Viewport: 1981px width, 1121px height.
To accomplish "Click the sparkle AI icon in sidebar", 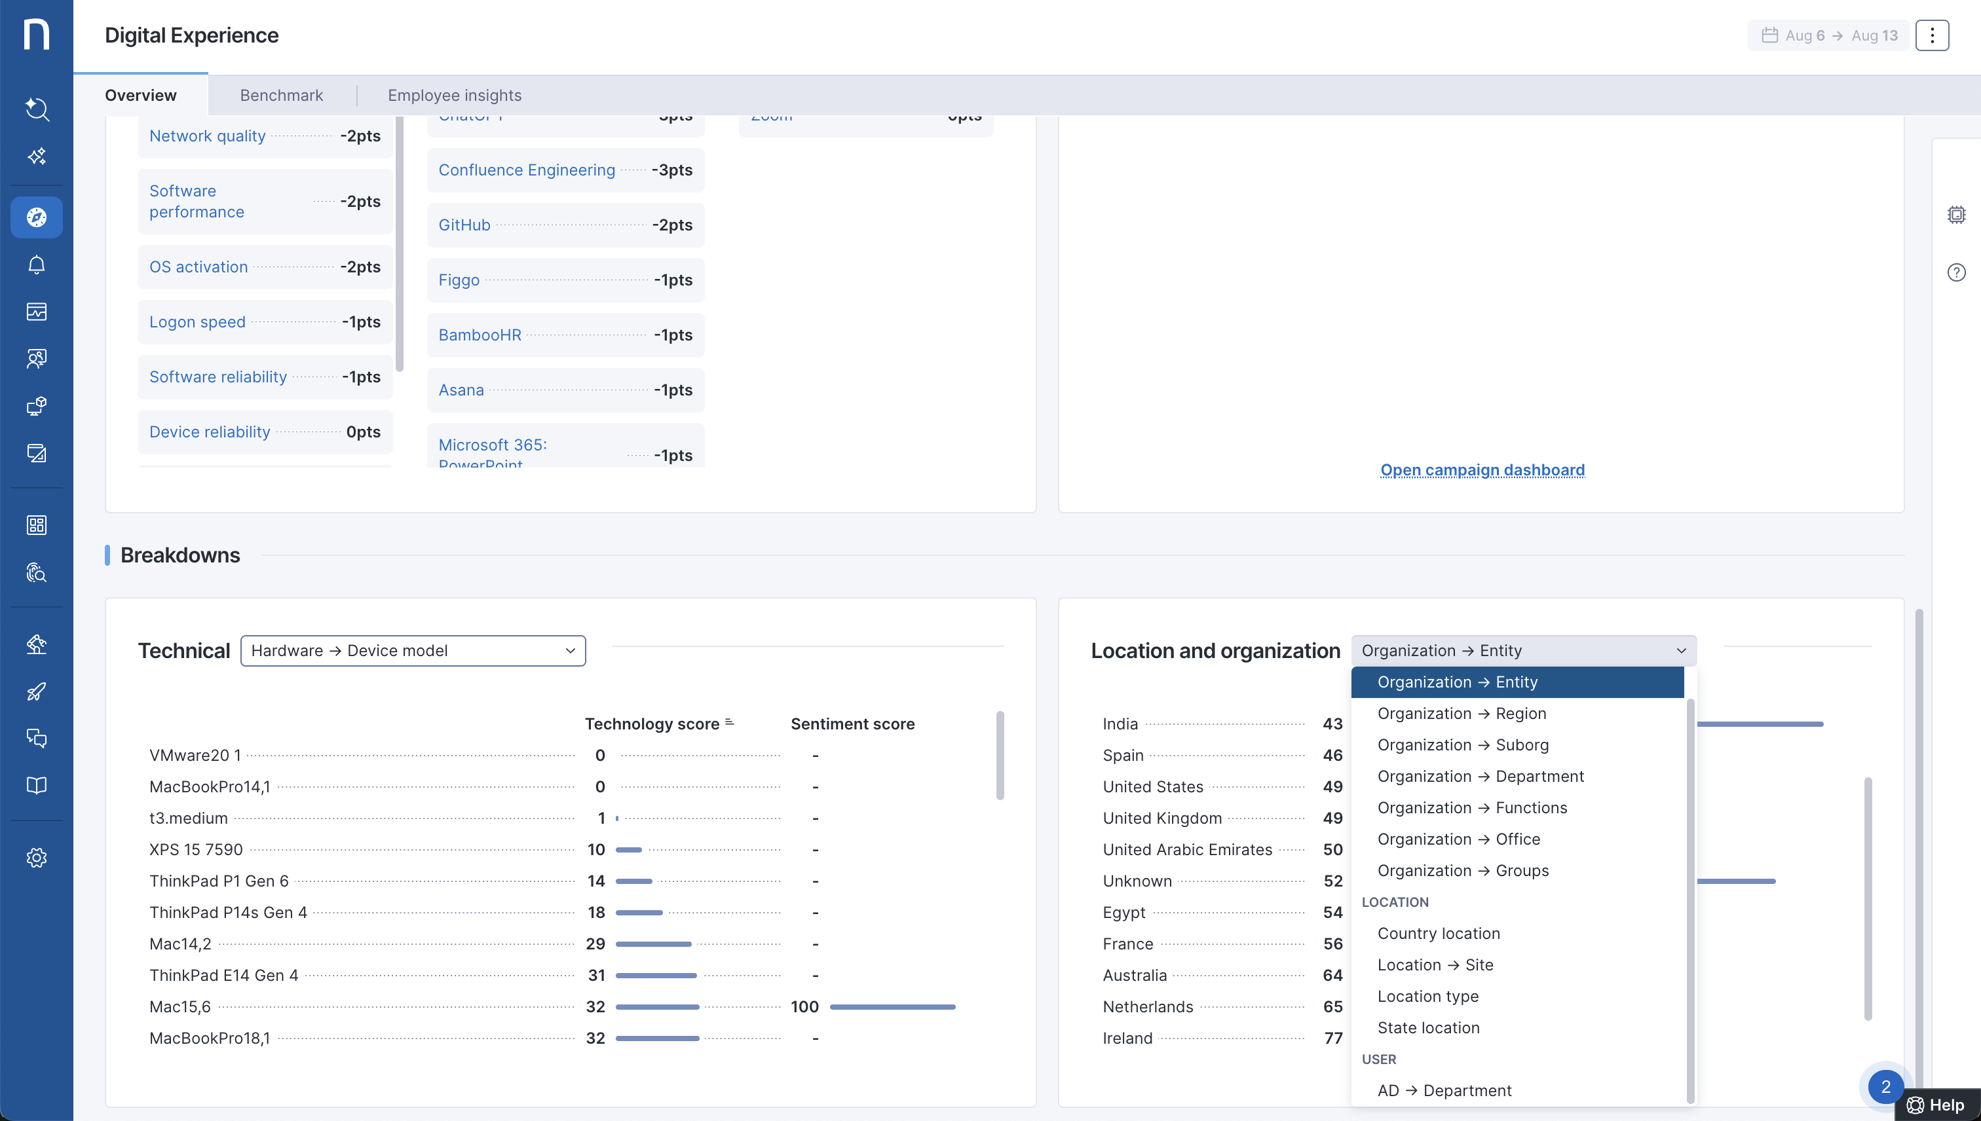I will pyautogui.click(x=36, y=156).
